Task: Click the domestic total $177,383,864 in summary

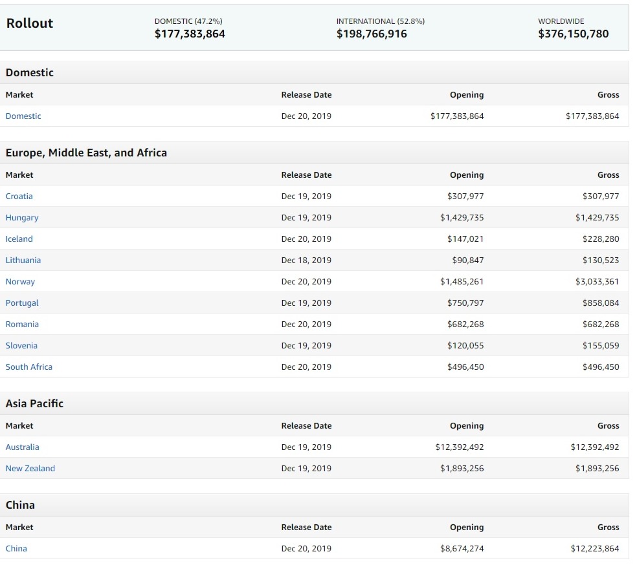Action: (190, 34)
